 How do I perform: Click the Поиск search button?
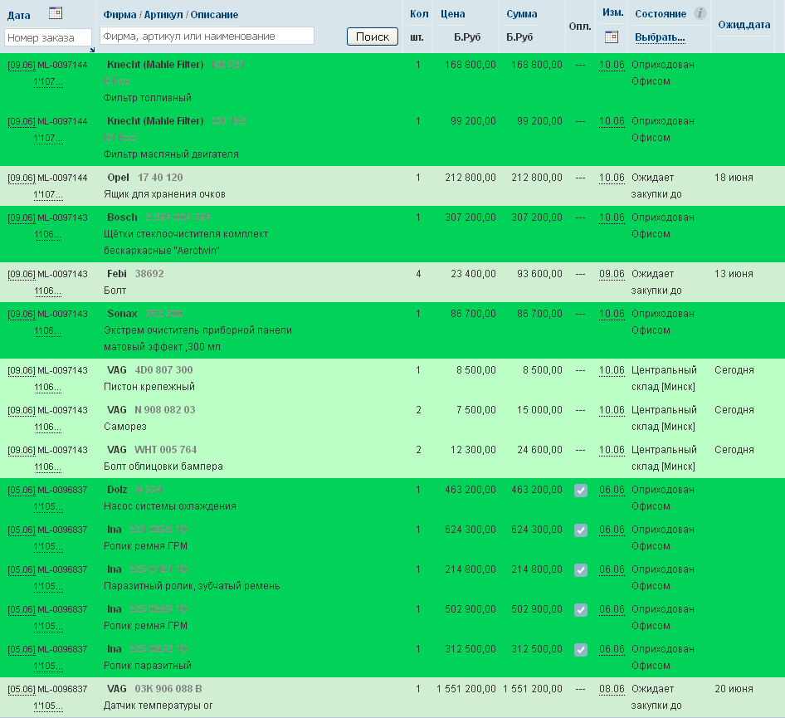point(373,37)
